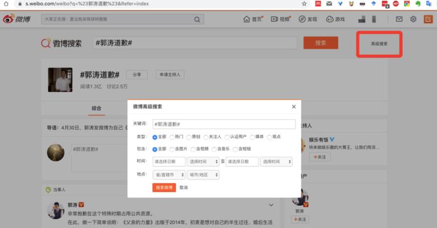Click 取消 to cancel advanced search
This screenshot has width=437, height=228.
coord(183,188)
